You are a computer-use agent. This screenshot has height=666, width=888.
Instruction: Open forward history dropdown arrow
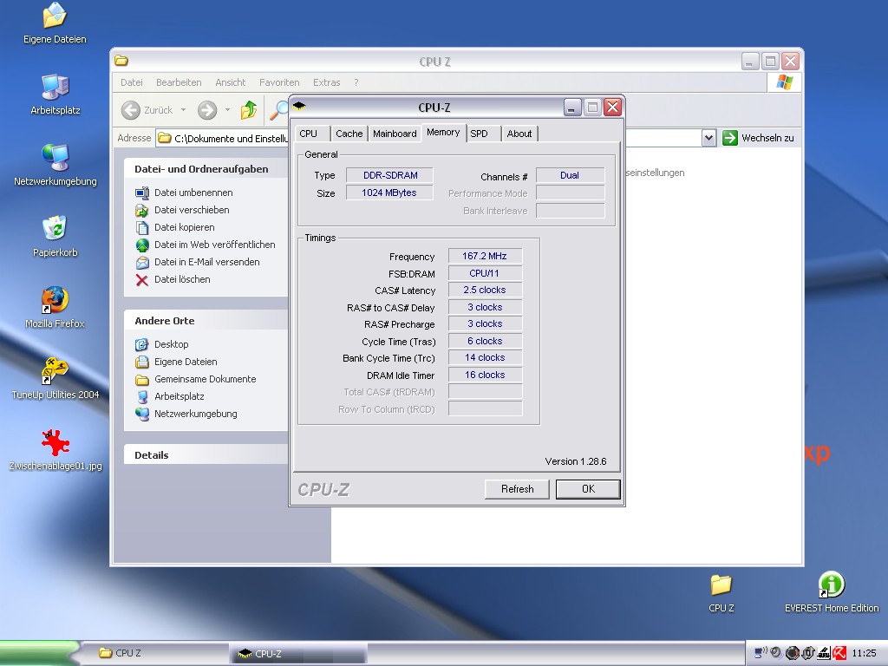227,110
